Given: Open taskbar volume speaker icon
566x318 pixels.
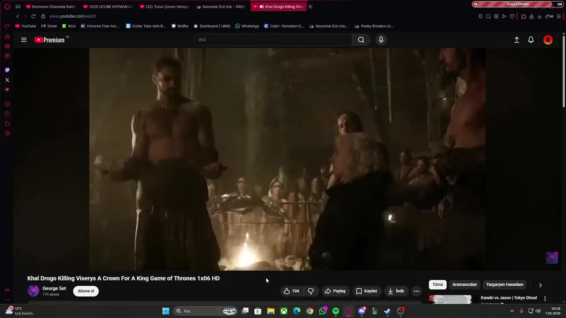Looking at the screenshot, I should (x=538, y=311).
